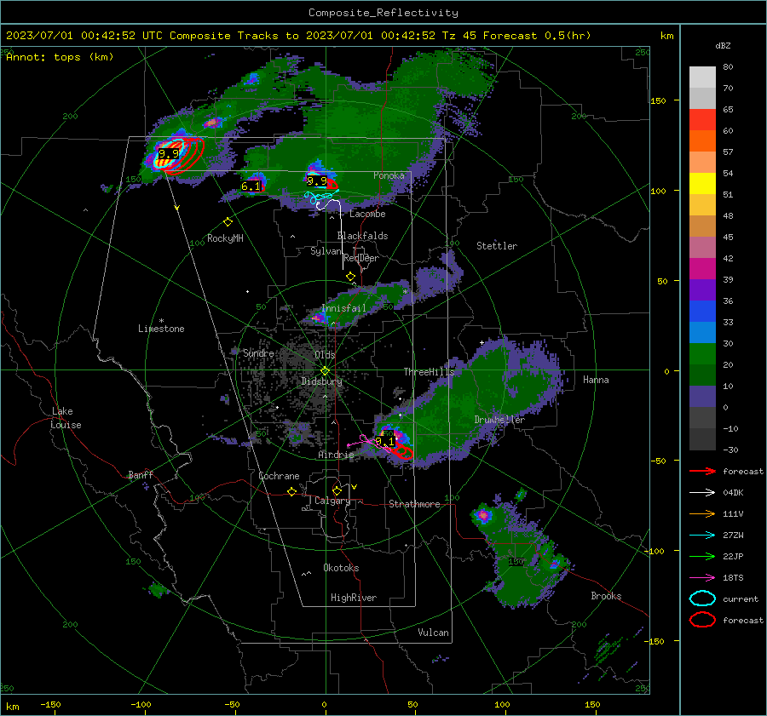Click the cyan current ellipse legend icon
Screen dimensions: 767x716
pyautogui.click(x=702, y=599)
